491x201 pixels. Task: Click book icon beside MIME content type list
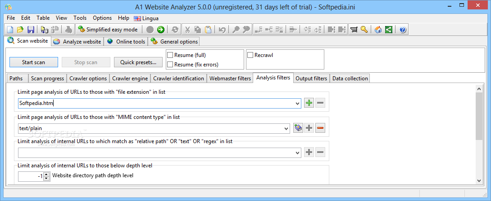(298, 128)
